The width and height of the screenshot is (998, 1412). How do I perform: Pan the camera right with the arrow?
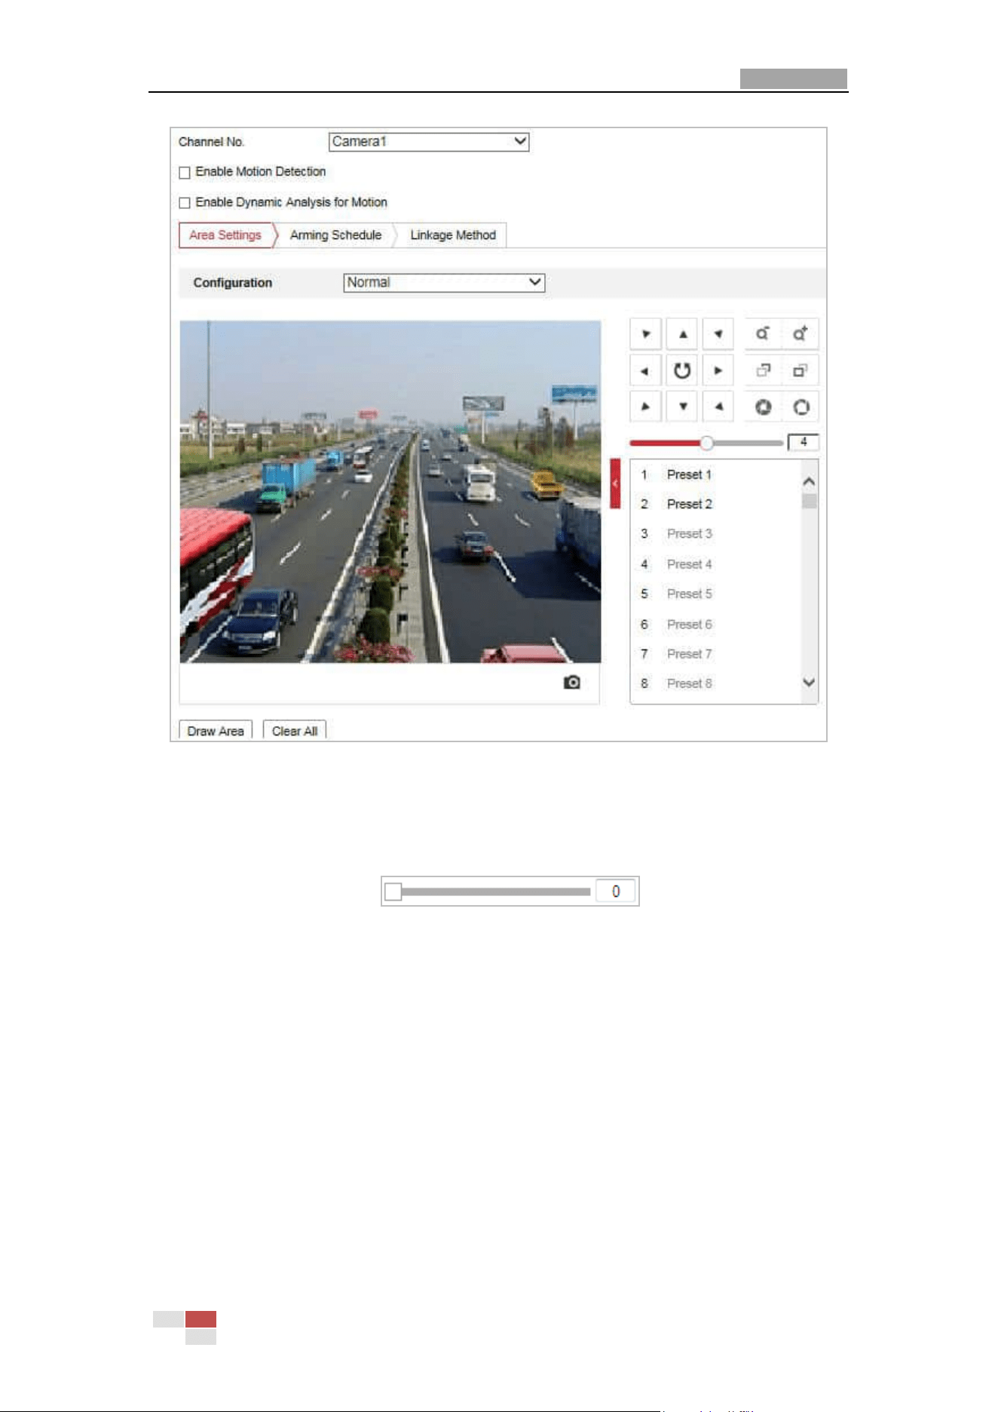point(718,370)
